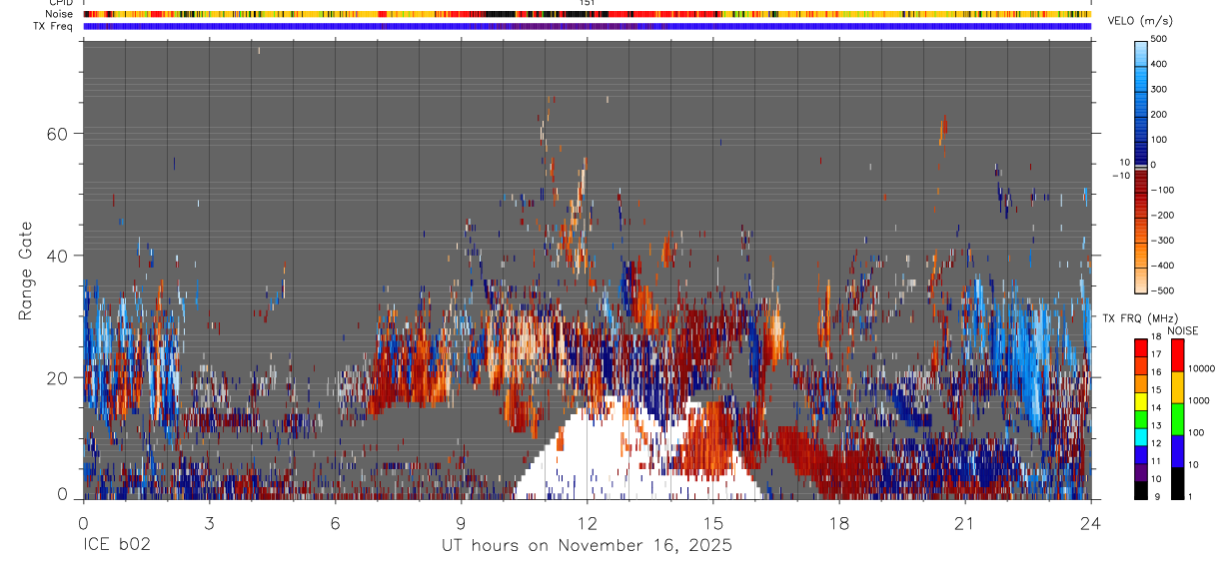Screen dimensions: 1227x566
Task: Click the x-axis hour tick '21'
Action: coord(965,522)
